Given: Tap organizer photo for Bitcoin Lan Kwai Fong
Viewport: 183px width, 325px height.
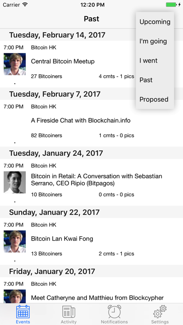Looking at the screenshot, I should [x=15, y=241].
